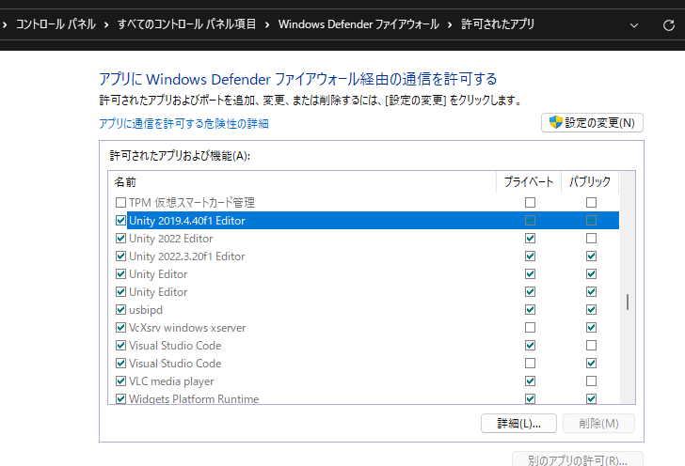
Task: Toggle Unity 2022.3.20f1 Editor public checkbox
Action: pos(591,256)
